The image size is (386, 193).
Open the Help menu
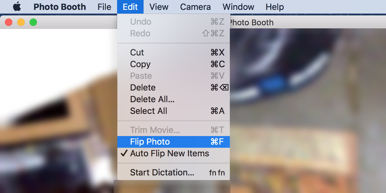click(x=275, y=7)
